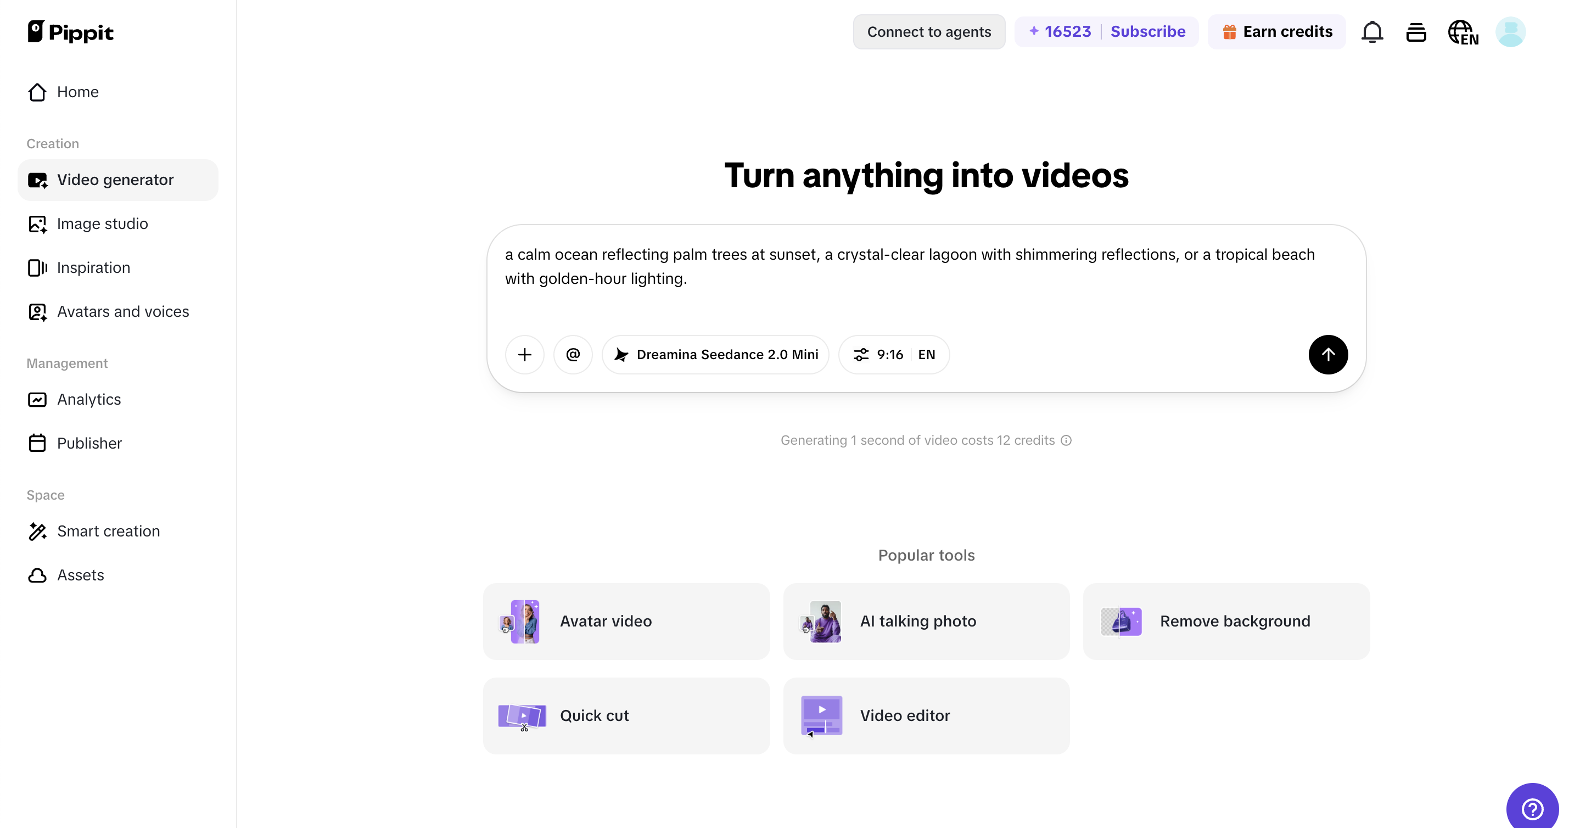The width and height of the screenshot is (1580, 828).
Task: Click Connect to agents button
Action: click(x=928, y=32)
